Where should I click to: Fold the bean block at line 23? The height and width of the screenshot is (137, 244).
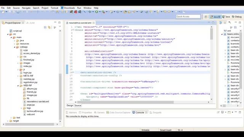73,94
